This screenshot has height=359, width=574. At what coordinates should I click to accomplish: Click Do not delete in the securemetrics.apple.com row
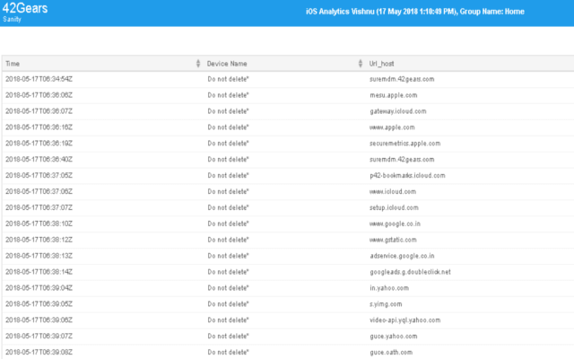click(228, 144)
